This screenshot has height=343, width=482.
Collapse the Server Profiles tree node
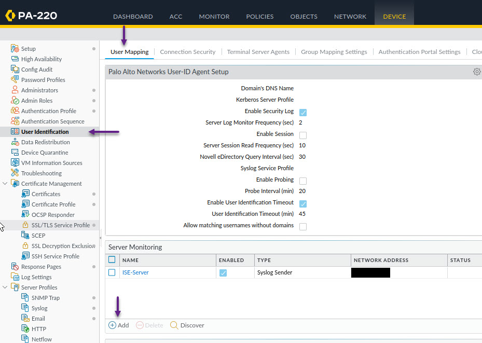click(5, 287)
